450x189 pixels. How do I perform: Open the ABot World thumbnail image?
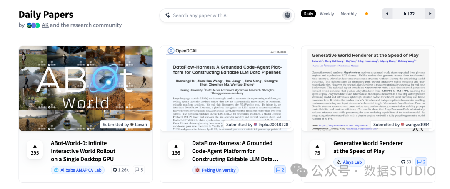pyautogui.click(x=86, y=88)
